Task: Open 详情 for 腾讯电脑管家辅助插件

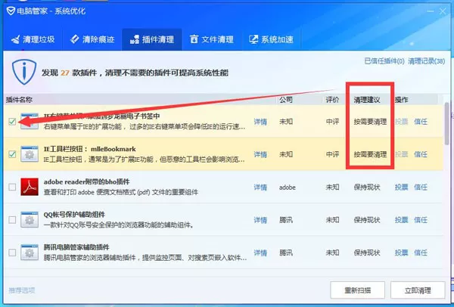Action: click(x=260, y=253)
